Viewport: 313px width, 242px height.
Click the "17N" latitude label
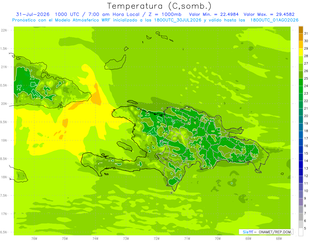(x=4, y=214)
